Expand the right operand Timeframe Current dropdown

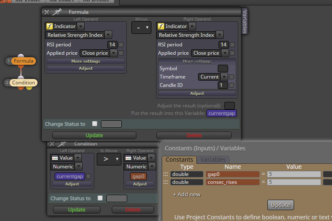coord(224,77)
